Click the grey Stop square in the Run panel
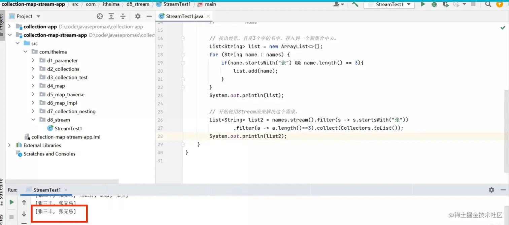Screen dimensions: 509x225 tap(11, 217)
